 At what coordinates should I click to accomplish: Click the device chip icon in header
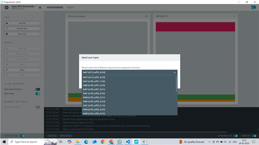point(6,7)
